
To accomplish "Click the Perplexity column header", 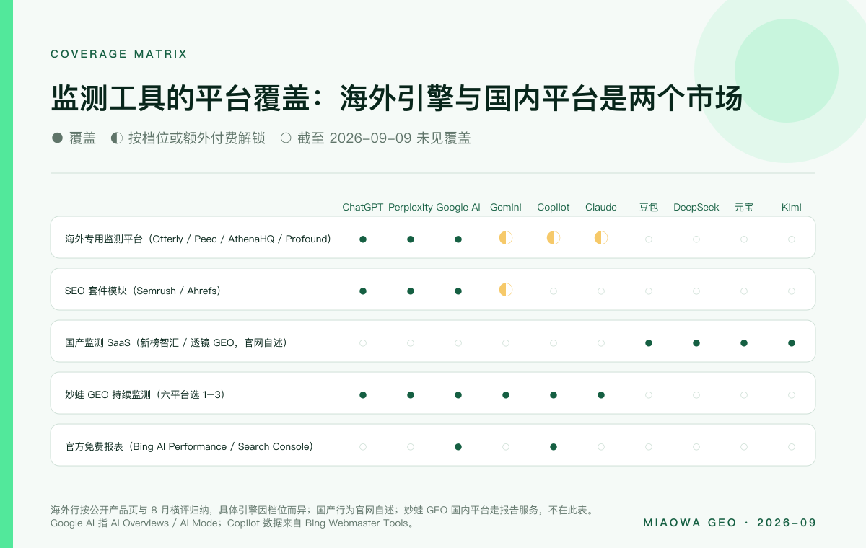I will point(411,207).
